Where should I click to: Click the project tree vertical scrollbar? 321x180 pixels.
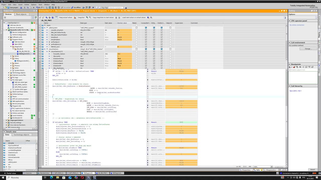tap(37, 75)
